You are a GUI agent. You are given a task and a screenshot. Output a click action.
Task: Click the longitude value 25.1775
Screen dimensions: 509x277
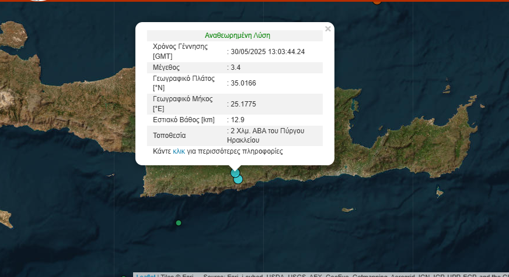tap(243, 104)
